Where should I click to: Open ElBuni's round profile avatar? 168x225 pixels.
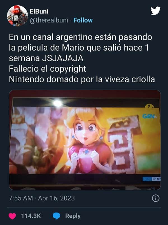[17, 16]
